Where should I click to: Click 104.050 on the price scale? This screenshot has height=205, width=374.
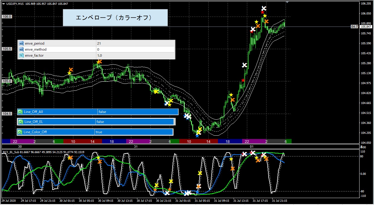pyautogui.click(x=366, y=143)
